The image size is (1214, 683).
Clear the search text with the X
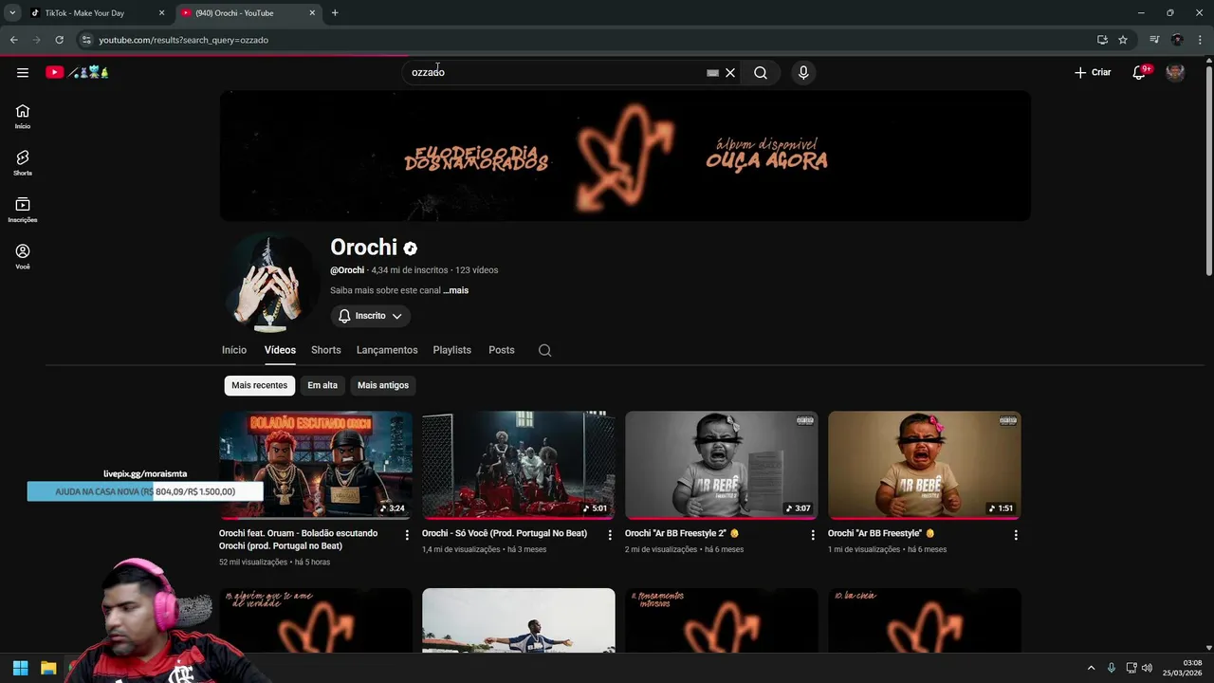[x=730, y=72]
